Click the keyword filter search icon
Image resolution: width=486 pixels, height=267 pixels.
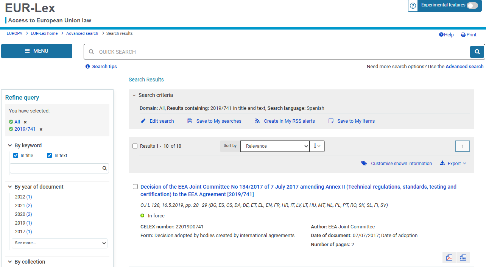pos(104,169)
